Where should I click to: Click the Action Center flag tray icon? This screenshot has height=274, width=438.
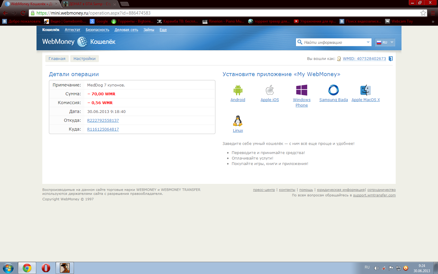[391, 268]
